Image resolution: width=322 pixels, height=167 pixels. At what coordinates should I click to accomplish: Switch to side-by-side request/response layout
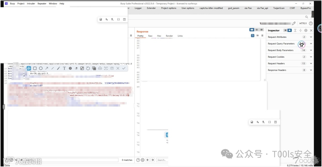point(252,30)
